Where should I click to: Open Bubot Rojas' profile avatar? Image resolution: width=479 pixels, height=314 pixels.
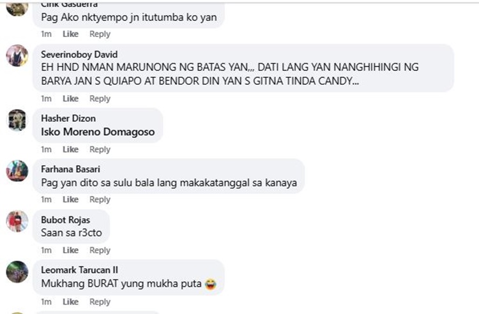pos(17,221)
